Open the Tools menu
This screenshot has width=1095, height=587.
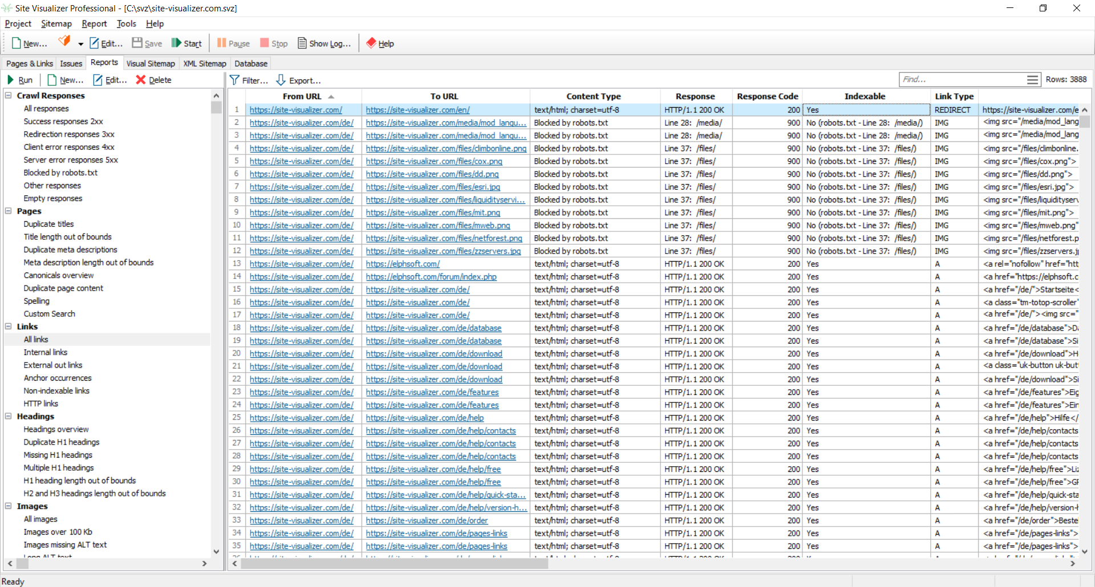[x=126, y=23]
